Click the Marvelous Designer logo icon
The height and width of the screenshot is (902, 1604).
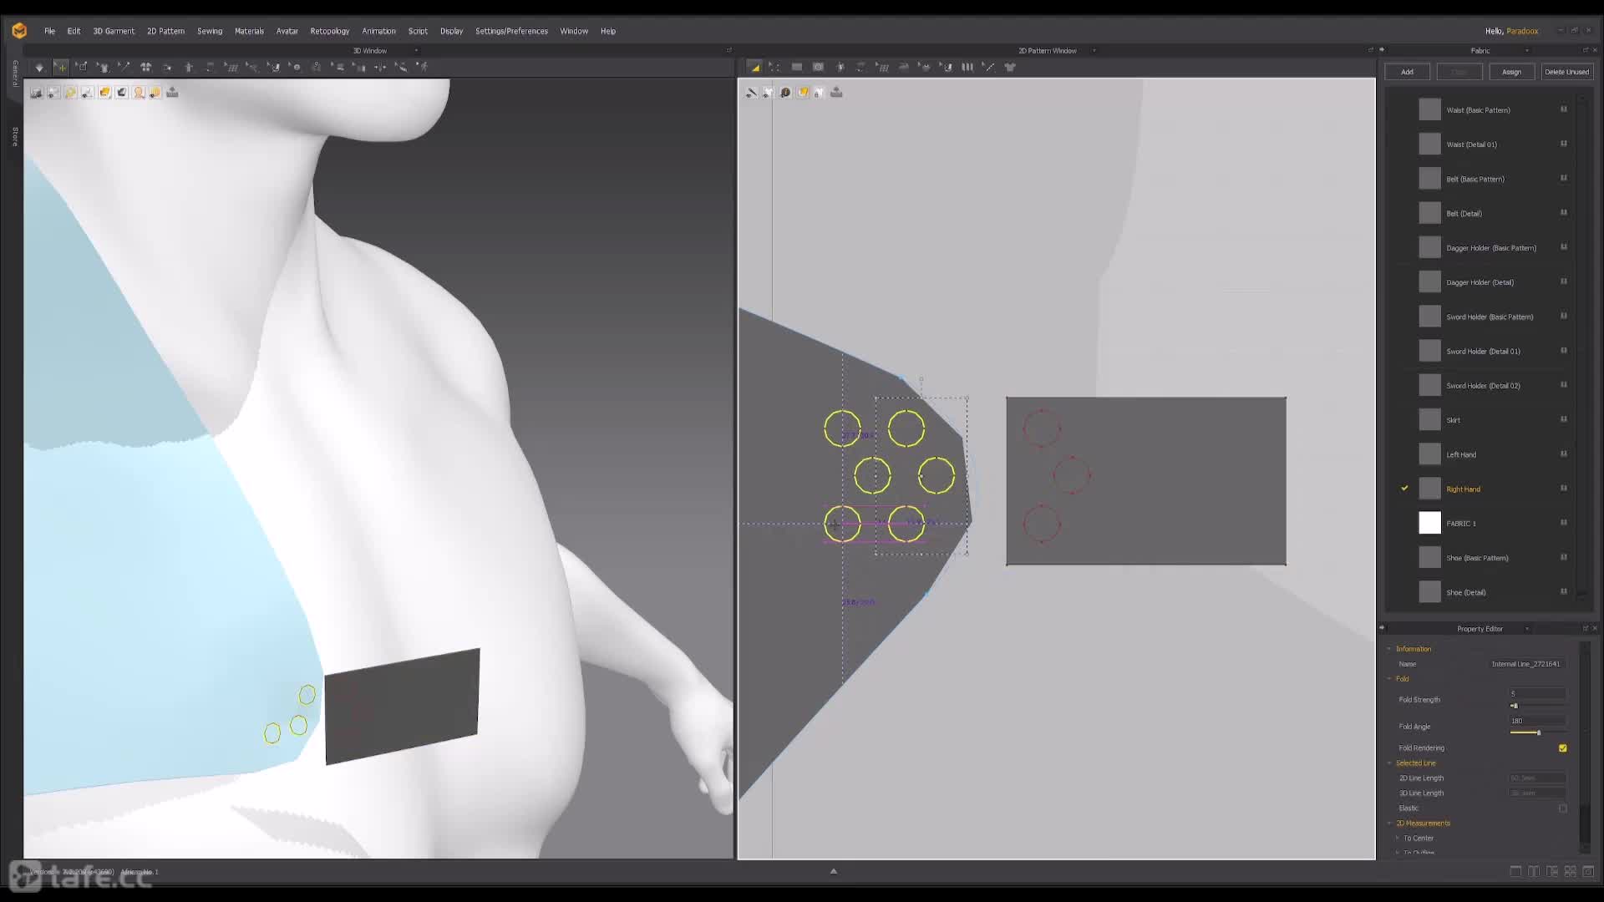tap(19, 31)
